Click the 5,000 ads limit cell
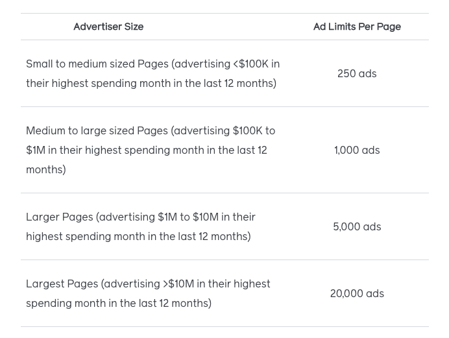 pos(357,226)
